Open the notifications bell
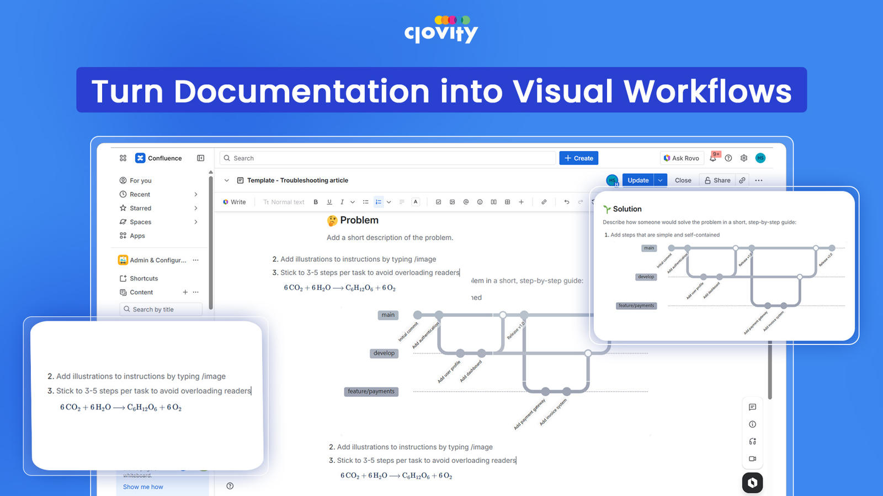This screenshot has width=883, height=496. tap(713, 158)
